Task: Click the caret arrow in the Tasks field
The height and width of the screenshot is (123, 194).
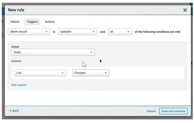Action: tap(91, 52)
